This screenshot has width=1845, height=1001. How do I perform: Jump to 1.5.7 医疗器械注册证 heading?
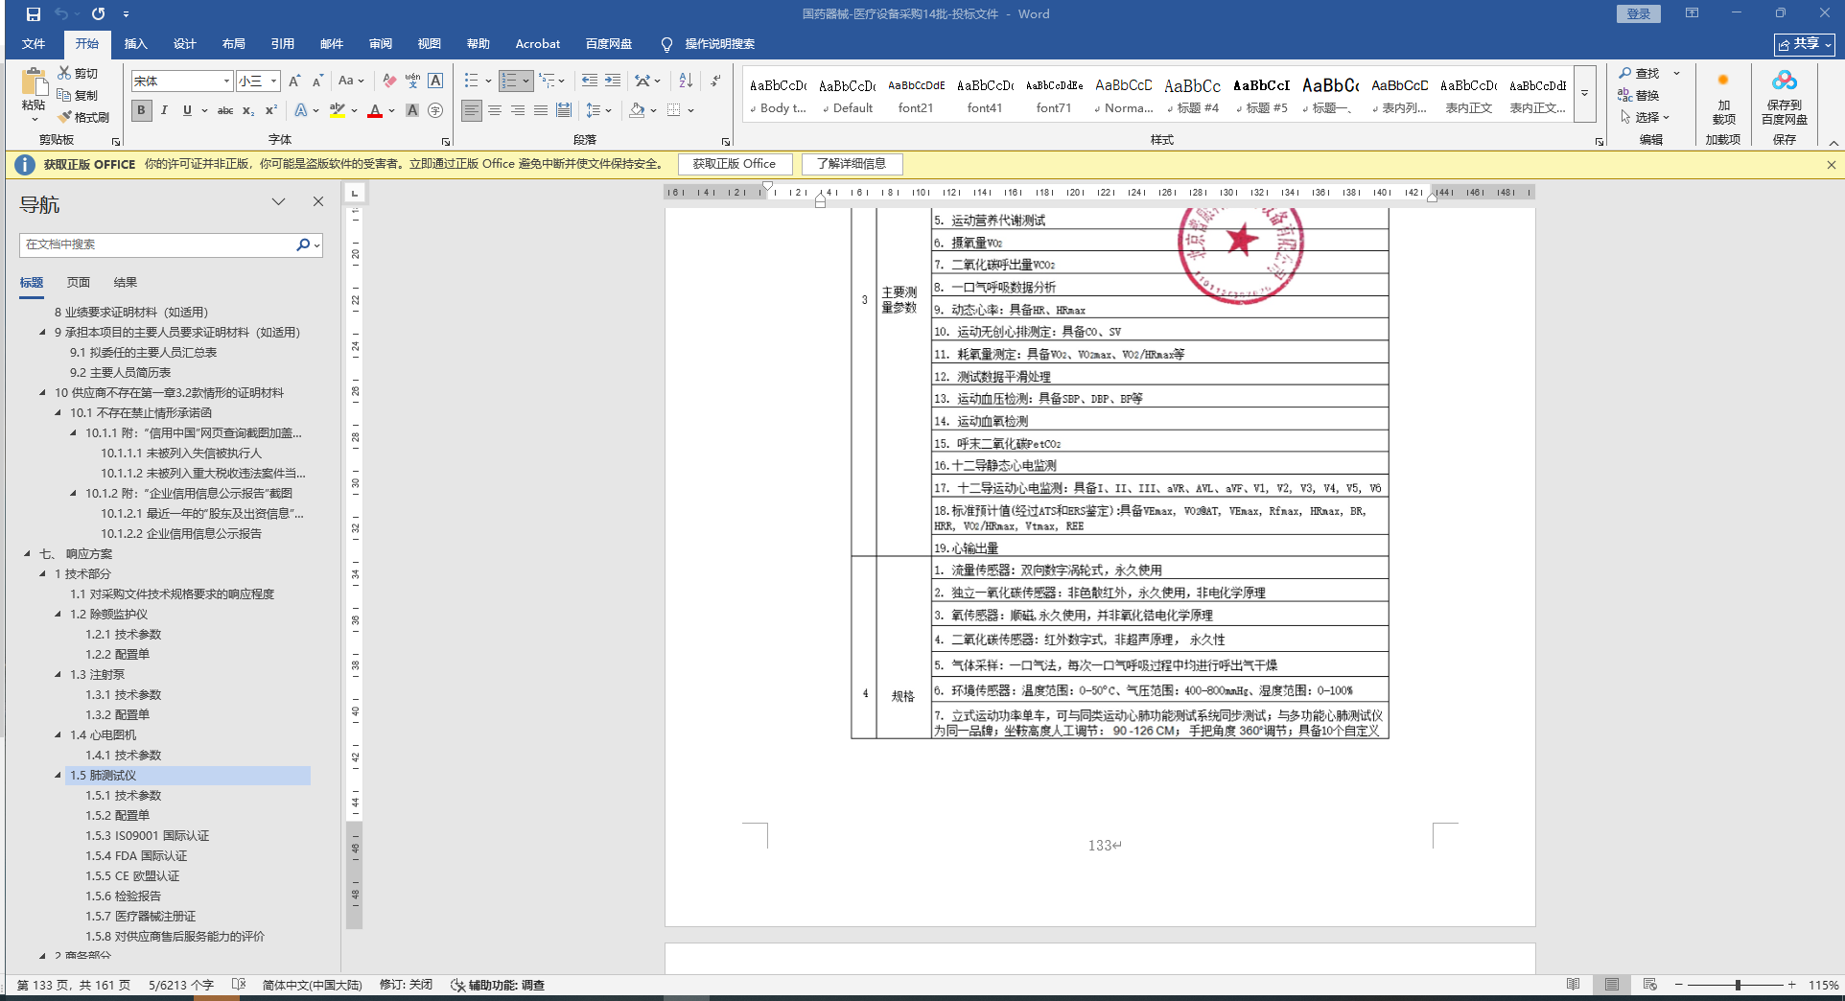140,917
